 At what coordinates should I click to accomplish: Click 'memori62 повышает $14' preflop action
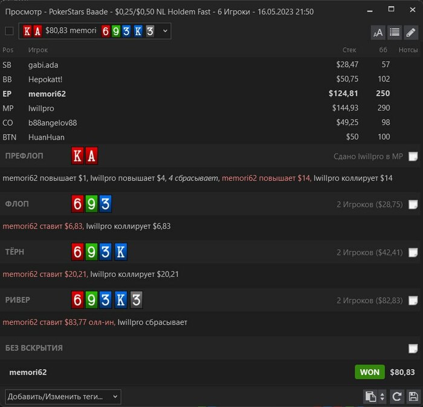(266, 178)
